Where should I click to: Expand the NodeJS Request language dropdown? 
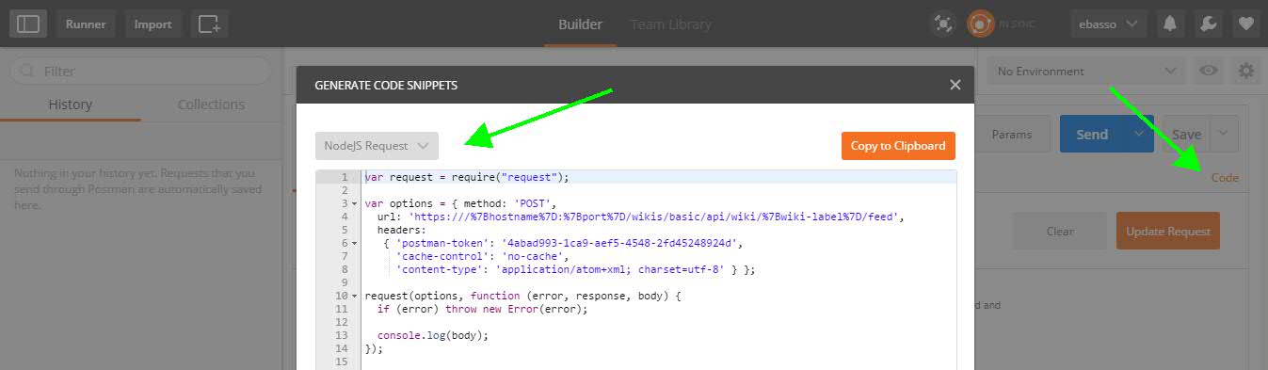(x=377, y=146)
